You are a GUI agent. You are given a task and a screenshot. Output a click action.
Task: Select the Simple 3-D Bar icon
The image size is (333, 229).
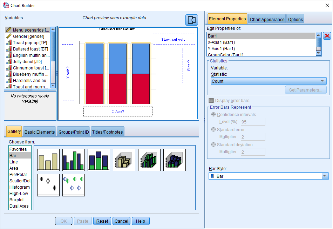(x=124, y=160)
